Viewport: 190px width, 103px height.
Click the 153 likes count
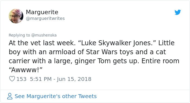pos(21,79)
